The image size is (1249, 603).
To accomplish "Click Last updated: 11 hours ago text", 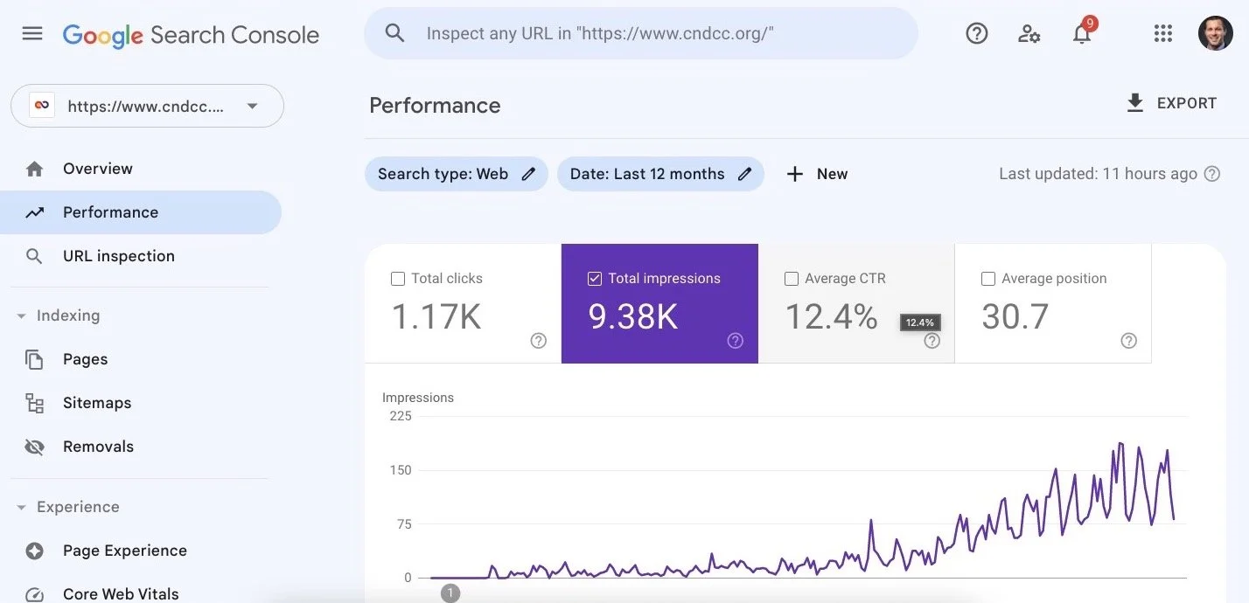I will tap(1098, 174).
